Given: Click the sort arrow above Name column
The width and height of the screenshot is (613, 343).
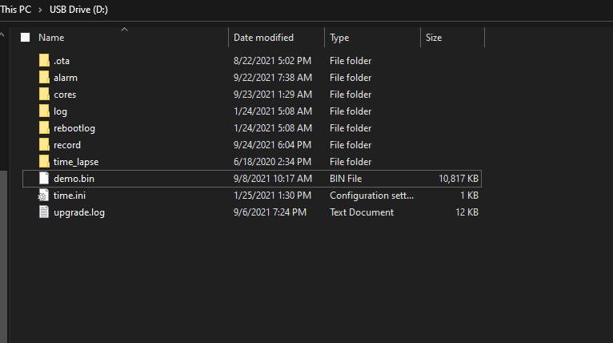Looking at the screenshot, I should [124, 30].
